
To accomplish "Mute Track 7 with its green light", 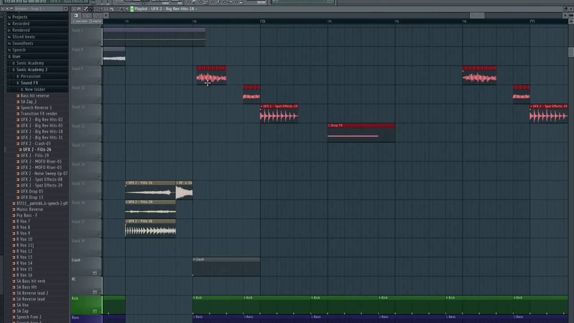I will coord(99,44).
